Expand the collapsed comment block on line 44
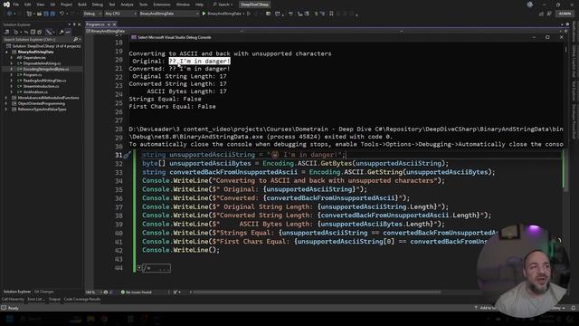579x326 pixels. (139, 268)
